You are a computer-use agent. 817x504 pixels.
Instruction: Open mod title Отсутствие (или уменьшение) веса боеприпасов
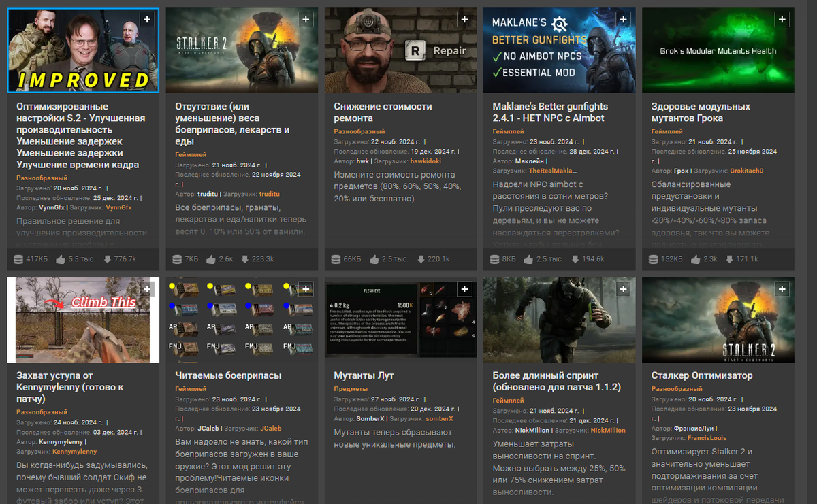point(232,124)
